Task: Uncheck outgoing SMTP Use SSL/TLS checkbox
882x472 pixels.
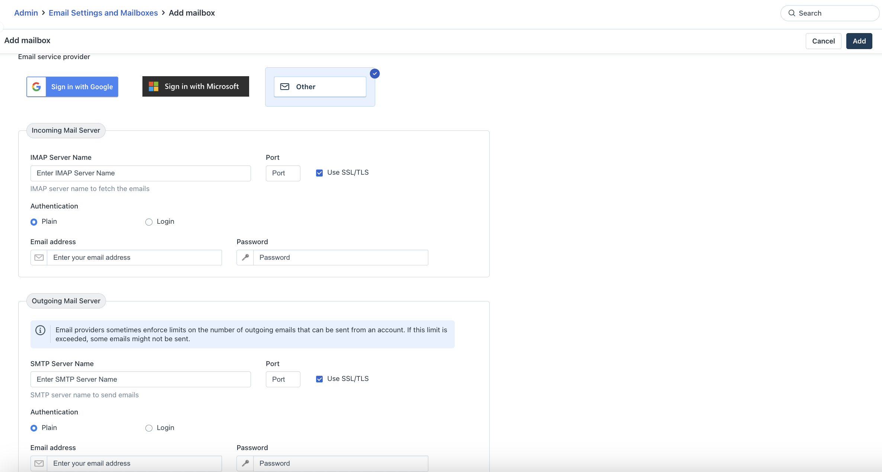Action: tap(319, 379)
